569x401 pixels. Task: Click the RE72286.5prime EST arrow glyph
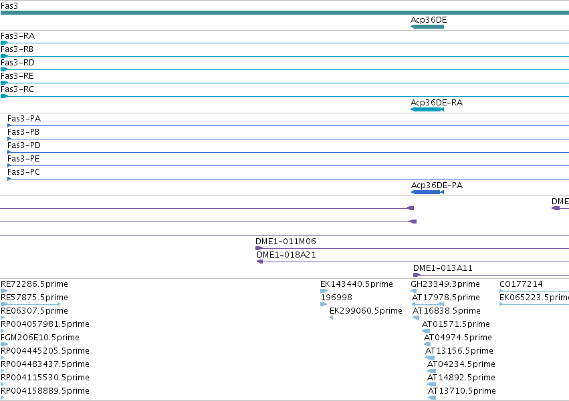click(x=4, y=291)
